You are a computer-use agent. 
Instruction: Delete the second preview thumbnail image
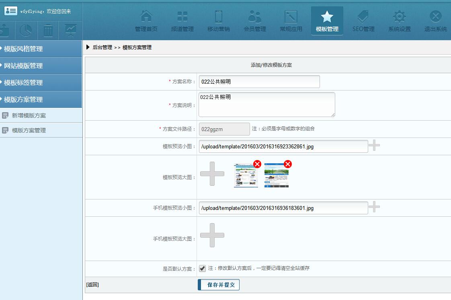[288, 164]
